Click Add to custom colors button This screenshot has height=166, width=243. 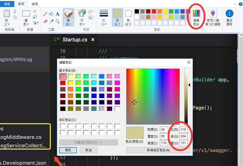click(x=158, y=150)
